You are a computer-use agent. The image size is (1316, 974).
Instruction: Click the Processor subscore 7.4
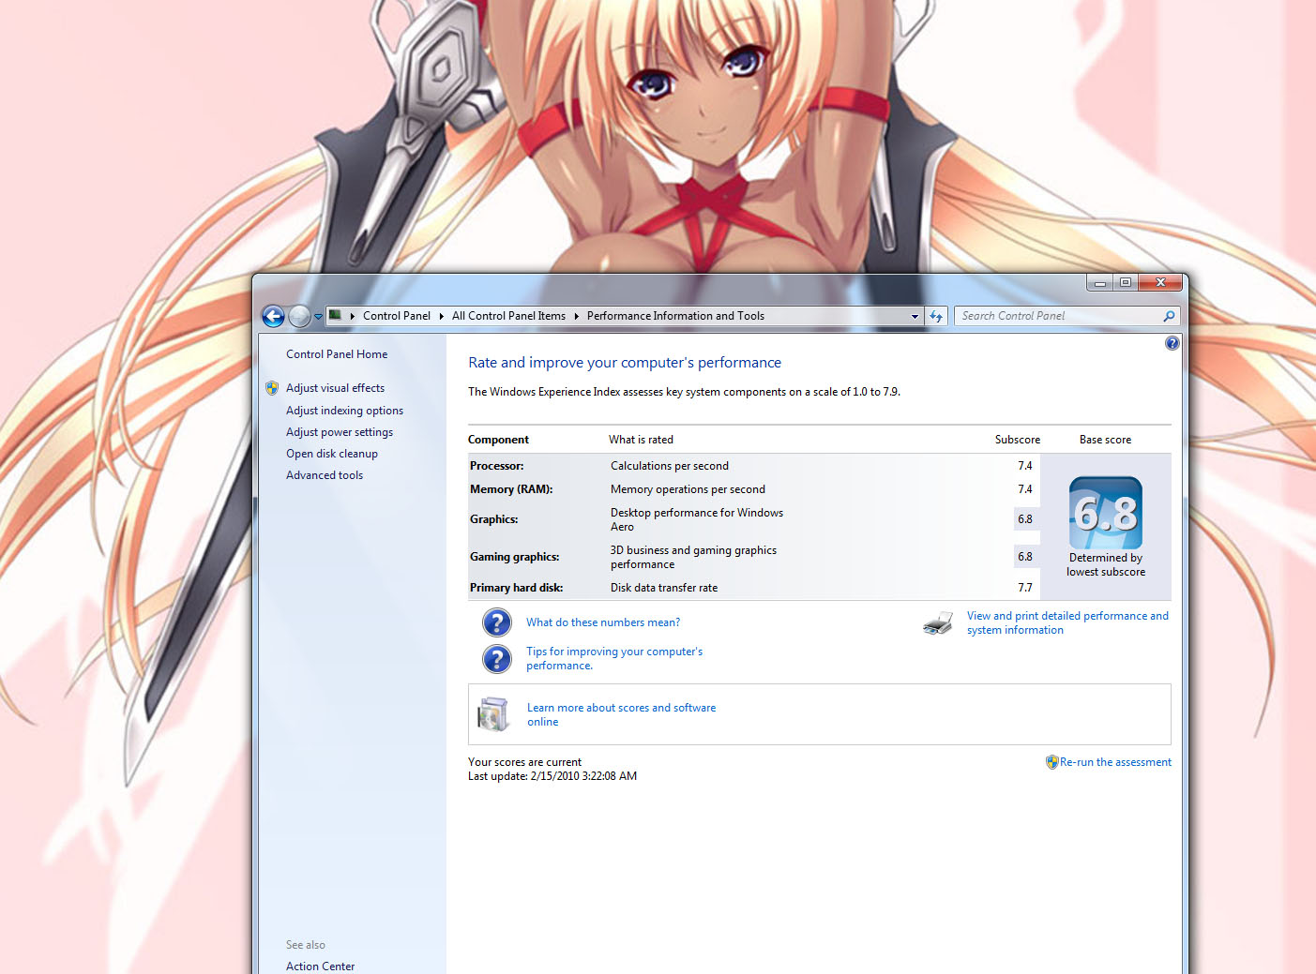coord(1025,466)
